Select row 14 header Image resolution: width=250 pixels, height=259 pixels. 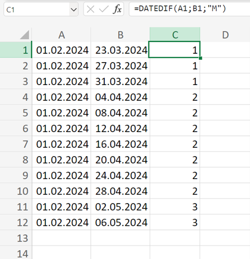[16, 252]
